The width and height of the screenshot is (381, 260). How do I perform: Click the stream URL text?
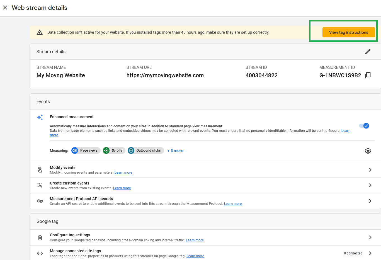165,75
